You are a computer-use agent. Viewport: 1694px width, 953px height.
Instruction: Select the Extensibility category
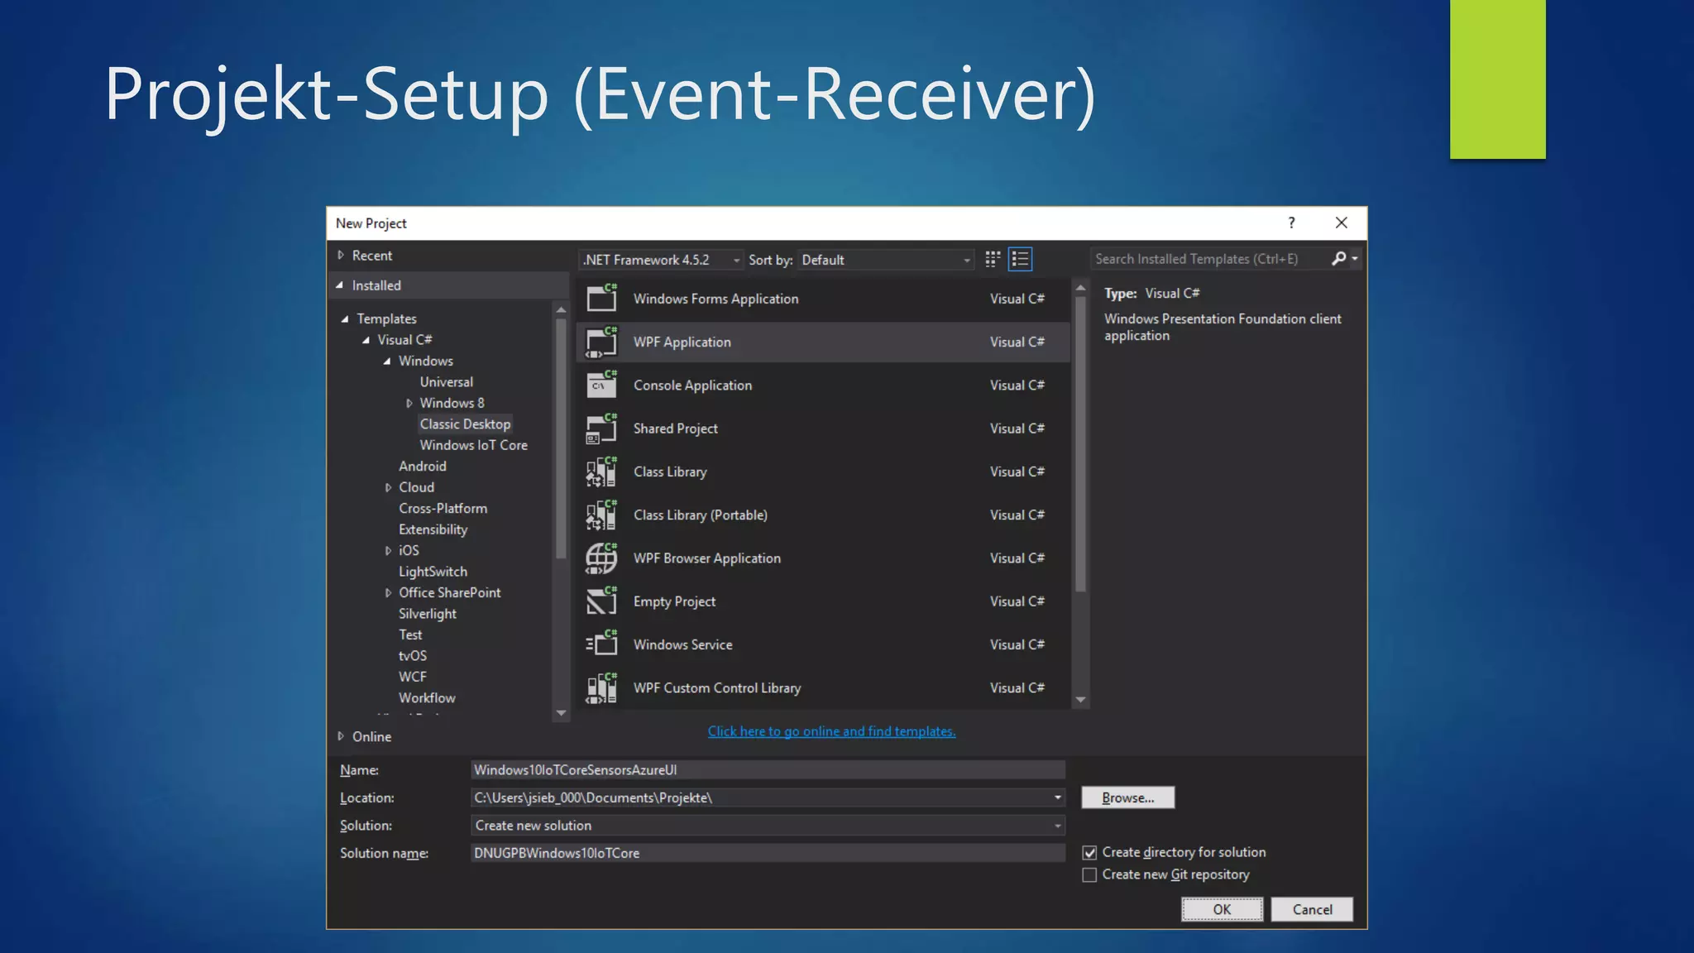(x=433, y=529)
